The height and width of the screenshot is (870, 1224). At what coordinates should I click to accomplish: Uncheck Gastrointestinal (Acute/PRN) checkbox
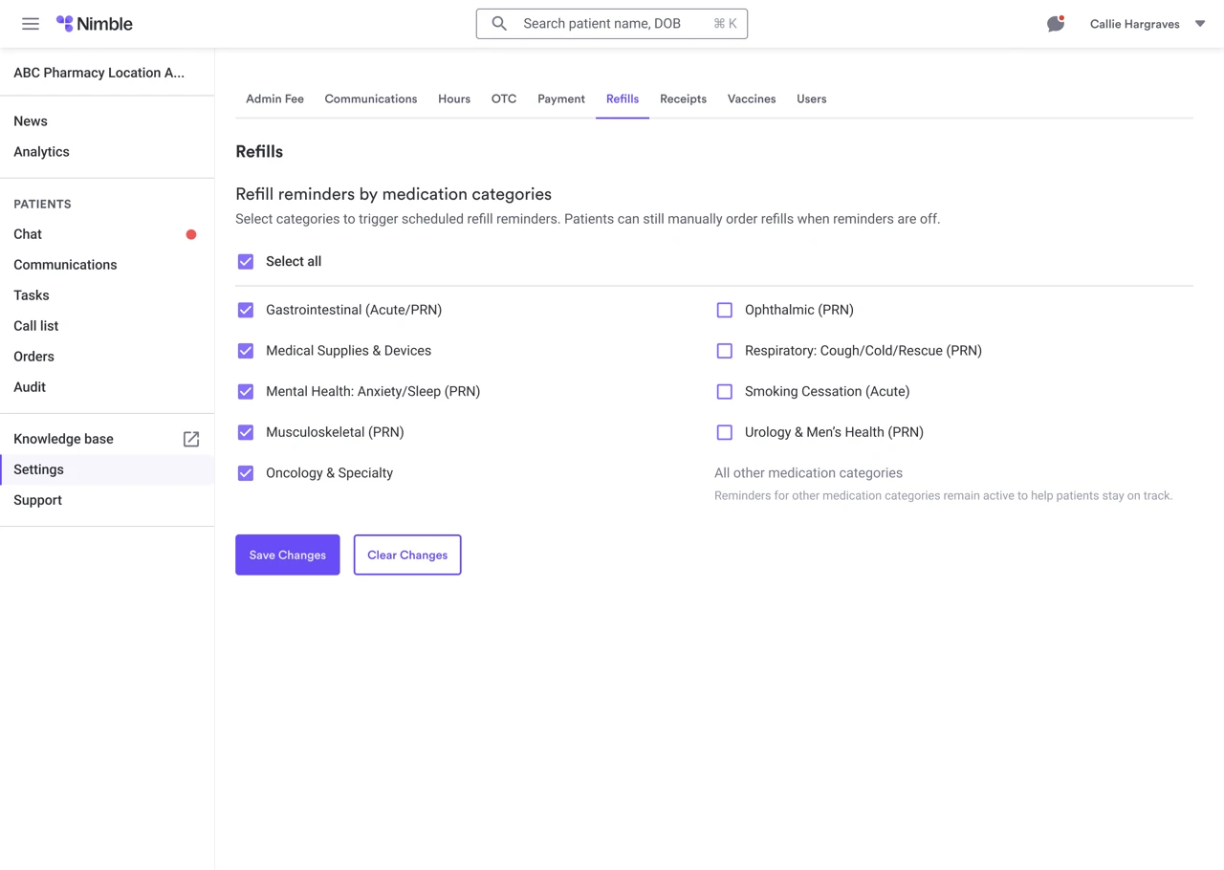tap(246, 310)
